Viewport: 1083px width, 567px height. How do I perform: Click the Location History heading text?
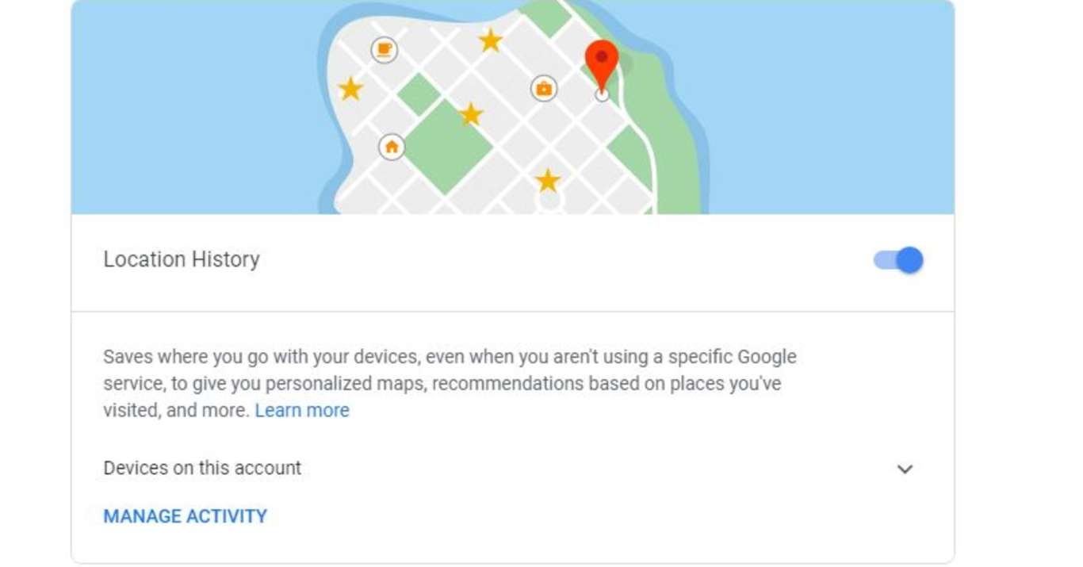pyautogui.click(x=182, y=259)
